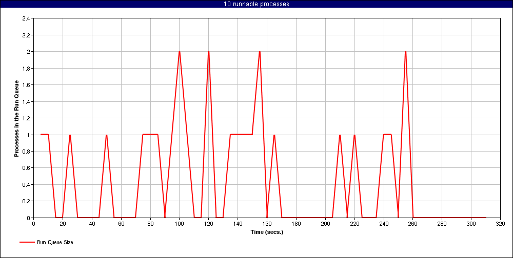
Task: Click the x-axis tick value 160
Action: tap(267, 224)
